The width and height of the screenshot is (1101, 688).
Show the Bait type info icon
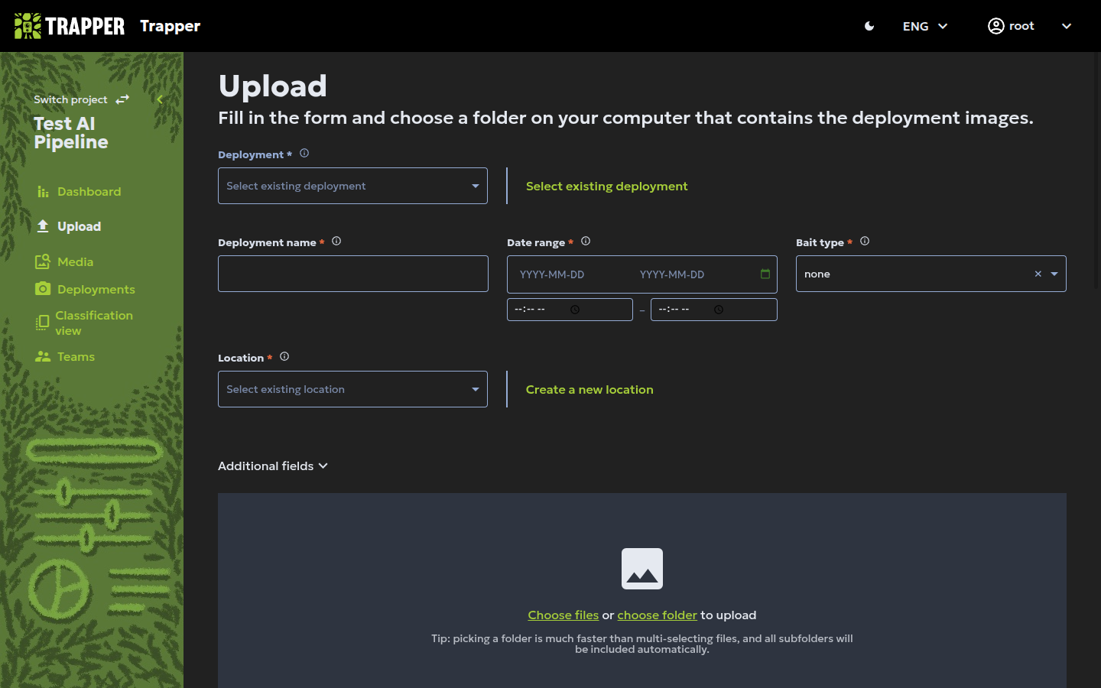[x=865, y=241]
